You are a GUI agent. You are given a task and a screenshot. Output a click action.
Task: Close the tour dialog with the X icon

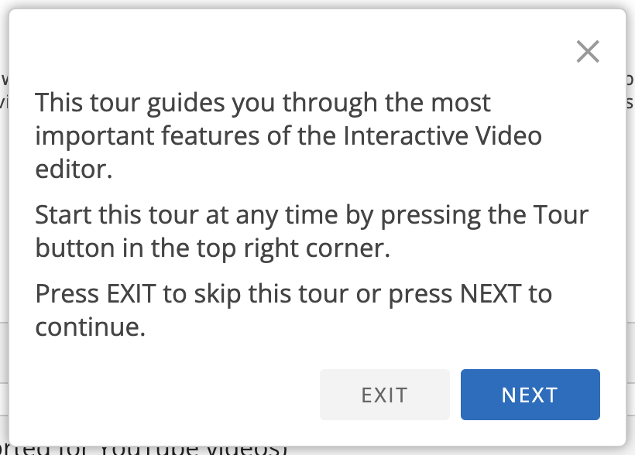588,52
